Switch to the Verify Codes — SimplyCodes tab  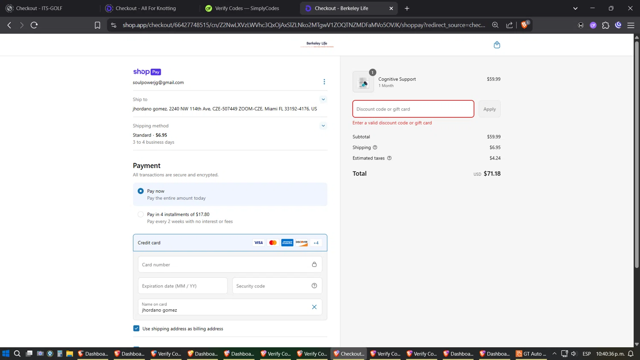coord(247,8)
